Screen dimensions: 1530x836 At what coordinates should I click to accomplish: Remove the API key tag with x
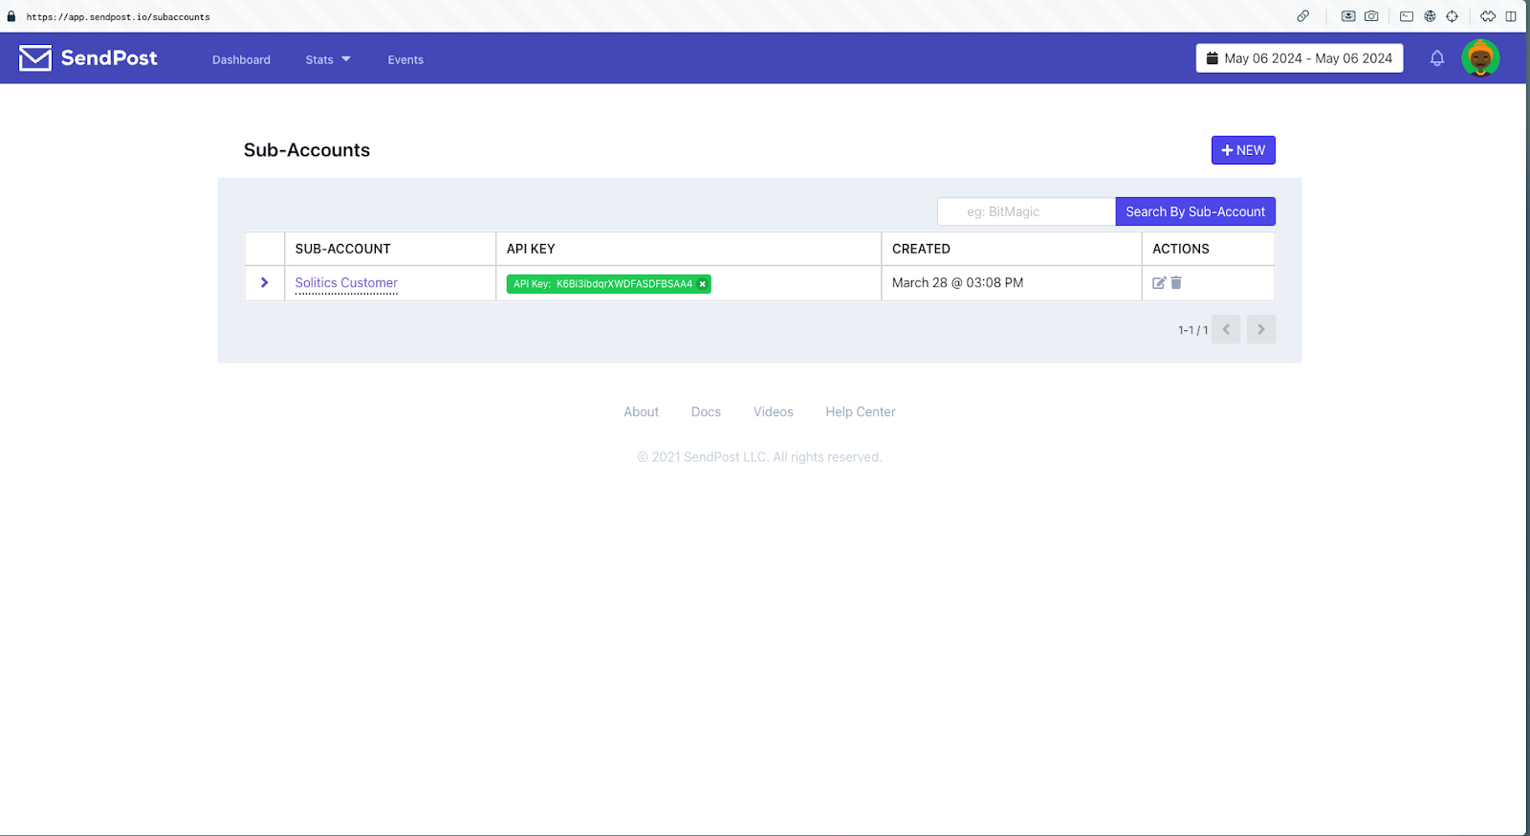[x=703, y=284]
